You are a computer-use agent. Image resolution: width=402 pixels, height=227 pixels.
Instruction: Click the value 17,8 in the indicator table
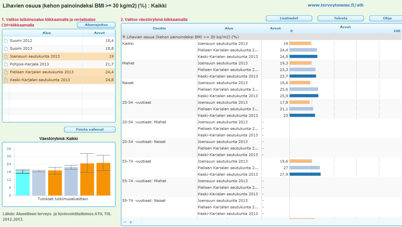coord(284,102)
